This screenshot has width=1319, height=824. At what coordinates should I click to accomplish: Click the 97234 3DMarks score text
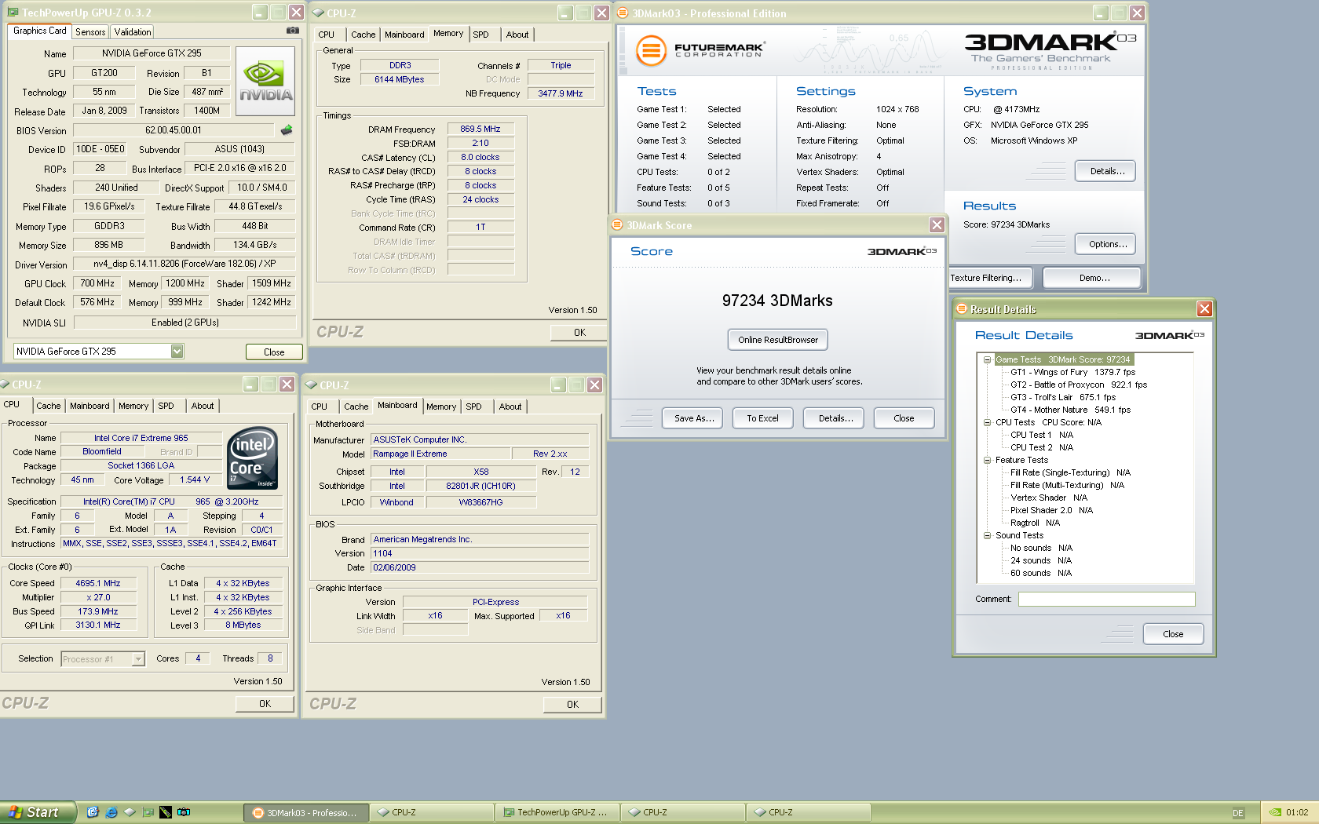pyautogui.click(x=777, y=301)
